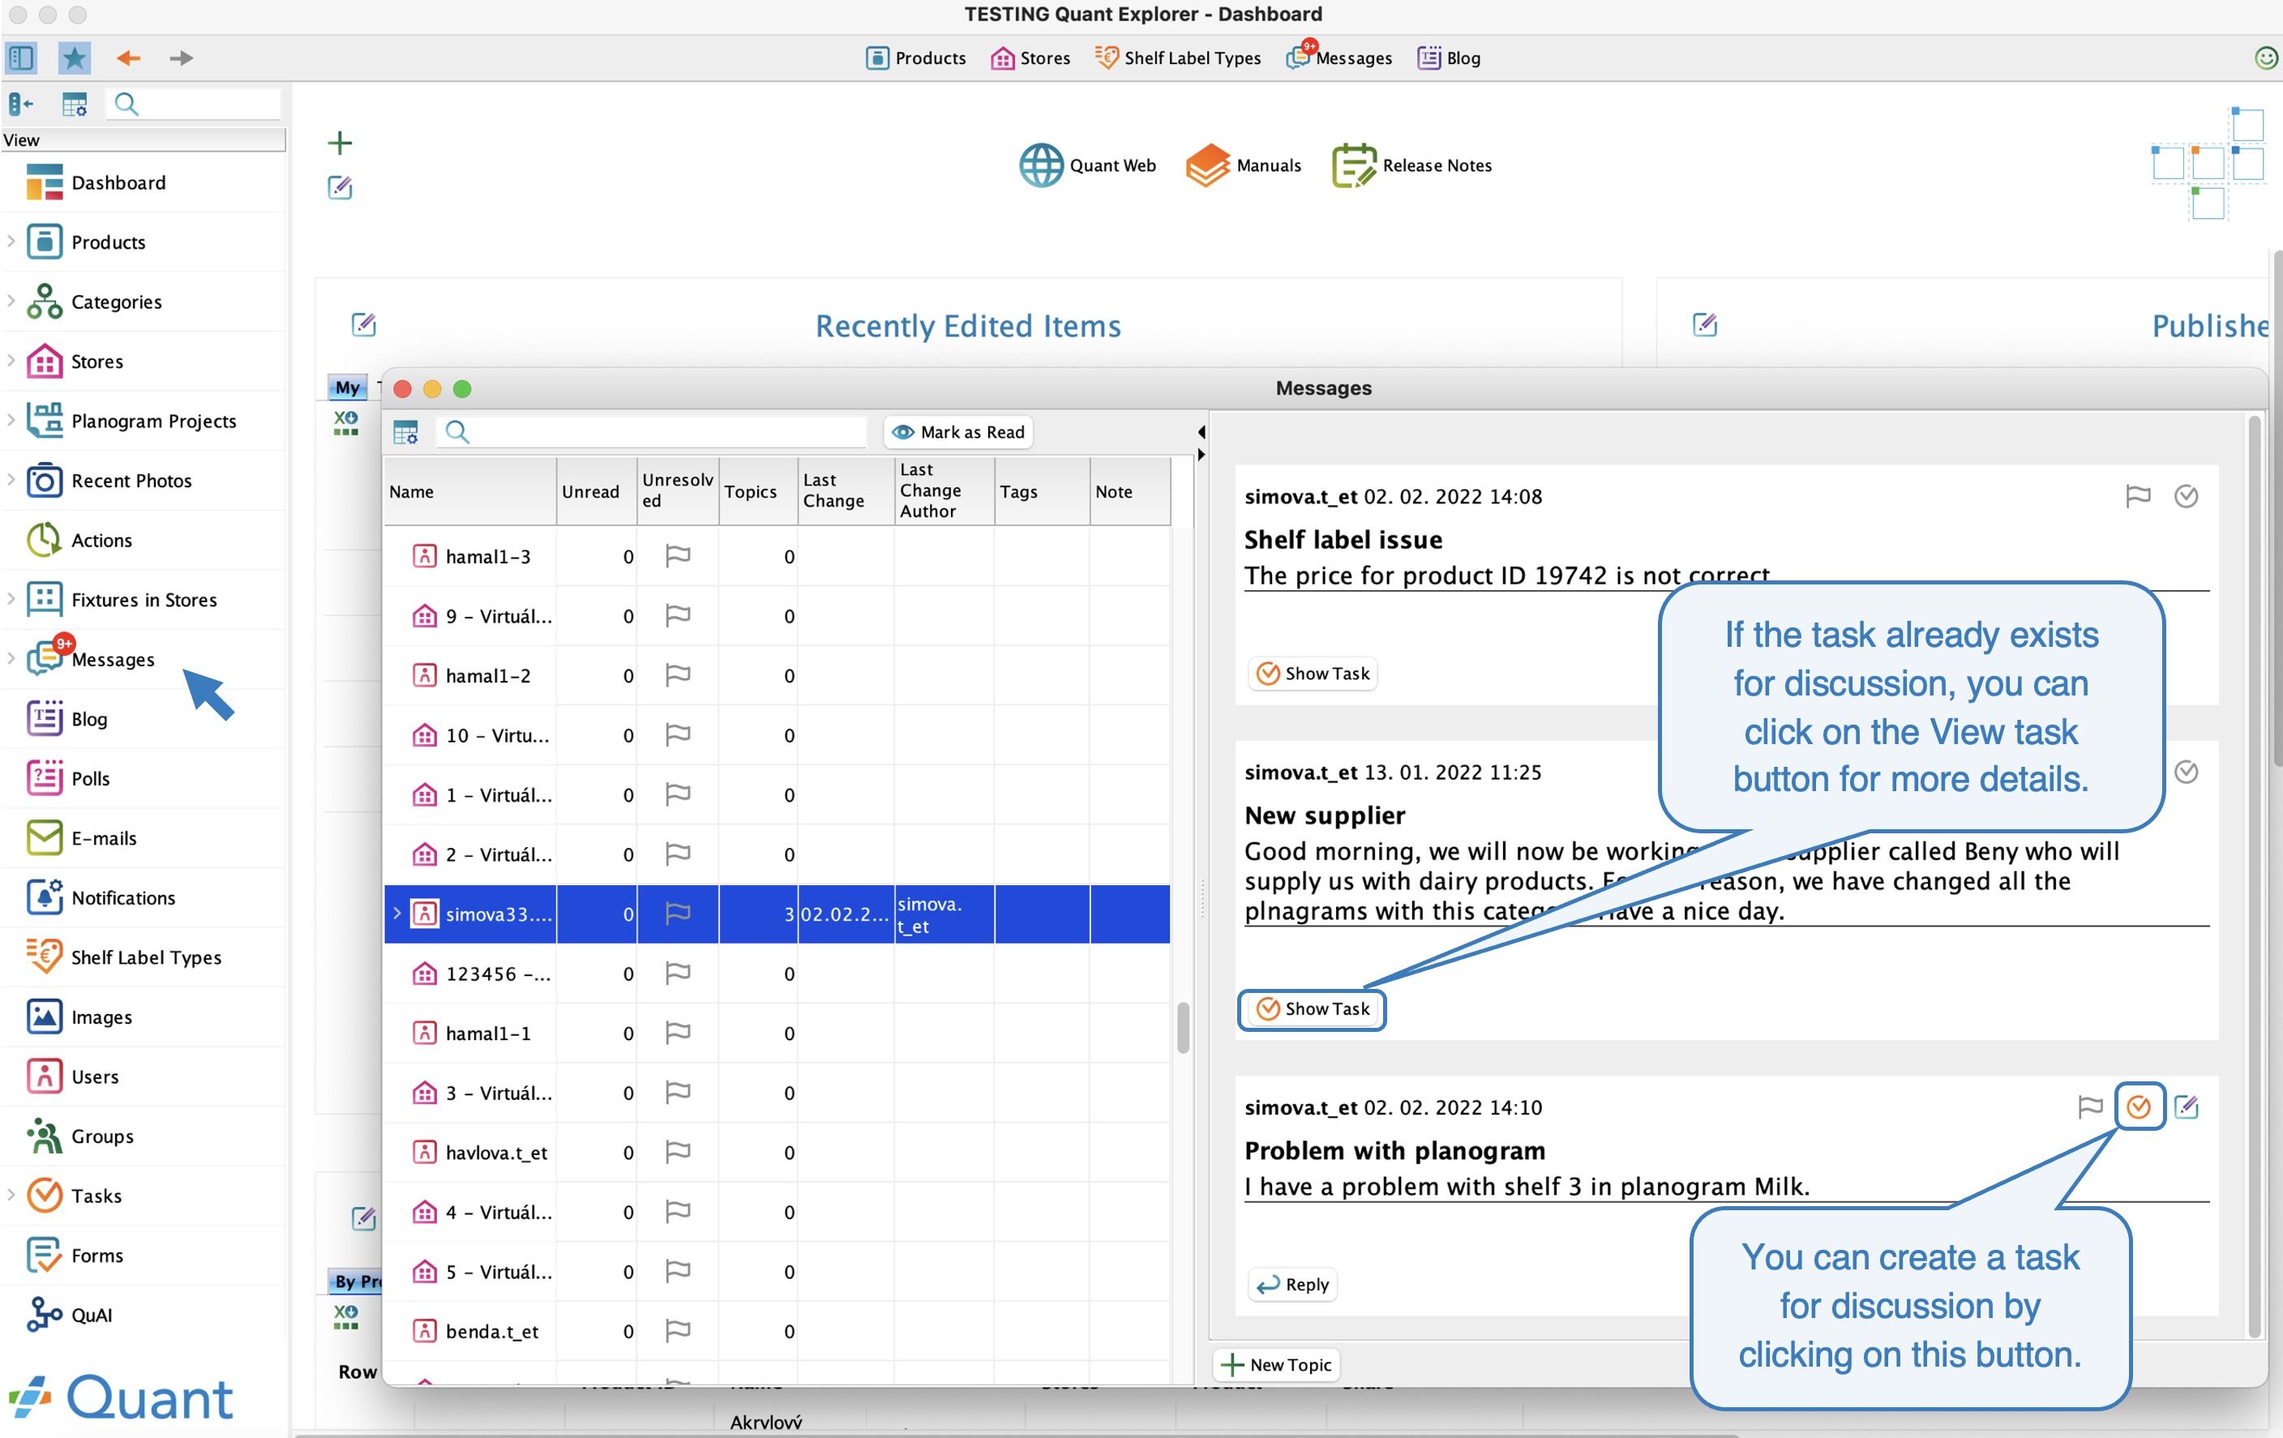Expand the simova33 row chevron

tap(397, 914)
